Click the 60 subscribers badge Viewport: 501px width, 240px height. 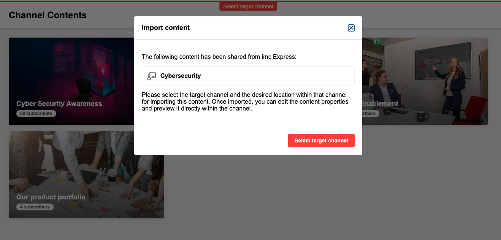pos(36,114)
